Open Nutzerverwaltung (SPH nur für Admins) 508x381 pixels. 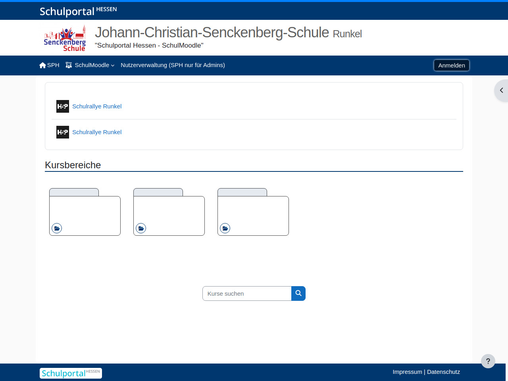[x=173, y=65]
